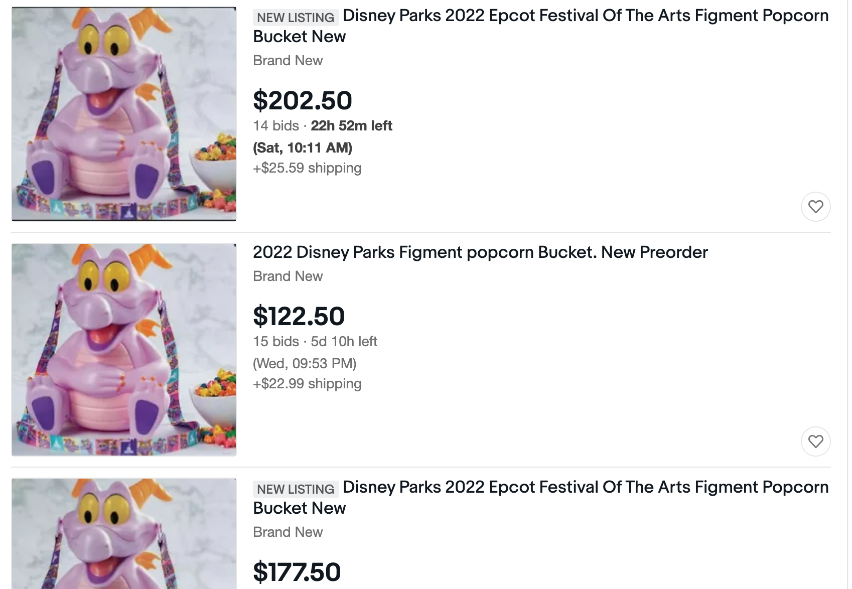Click the $122.50 price
The image size is (852, 589).
pos(299,316)
